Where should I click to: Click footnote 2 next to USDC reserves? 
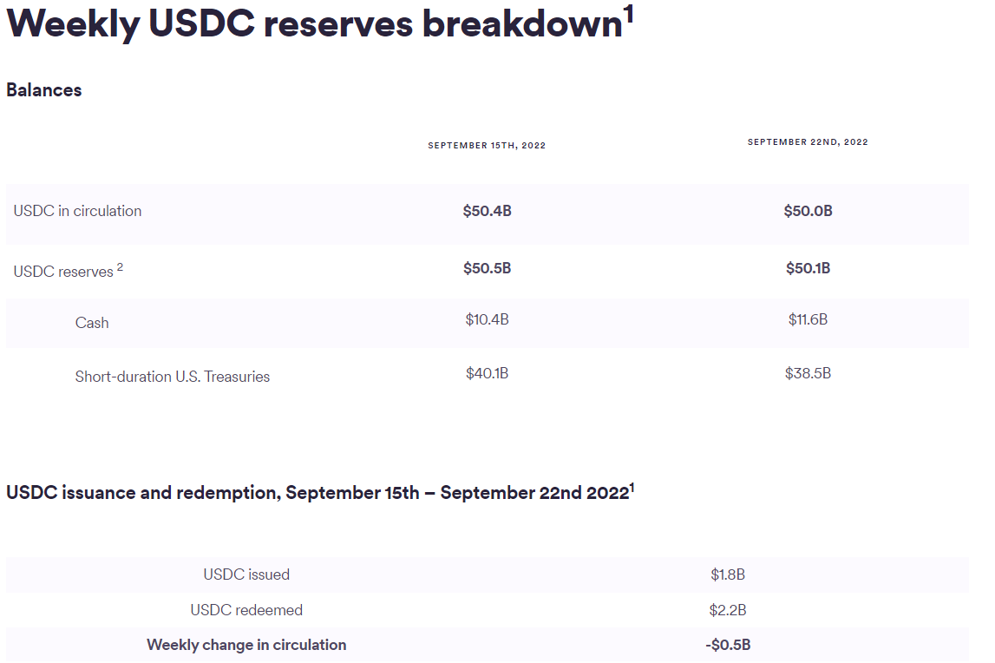[x=121, y=267]
